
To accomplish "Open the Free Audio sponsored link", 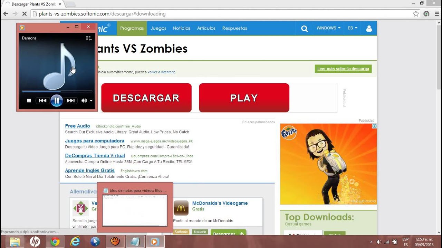I will coord(77,126).
